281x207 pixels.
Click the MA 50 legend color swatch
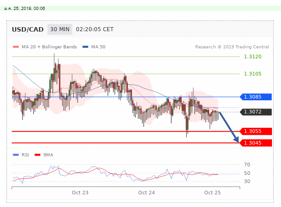coord(85,47)
